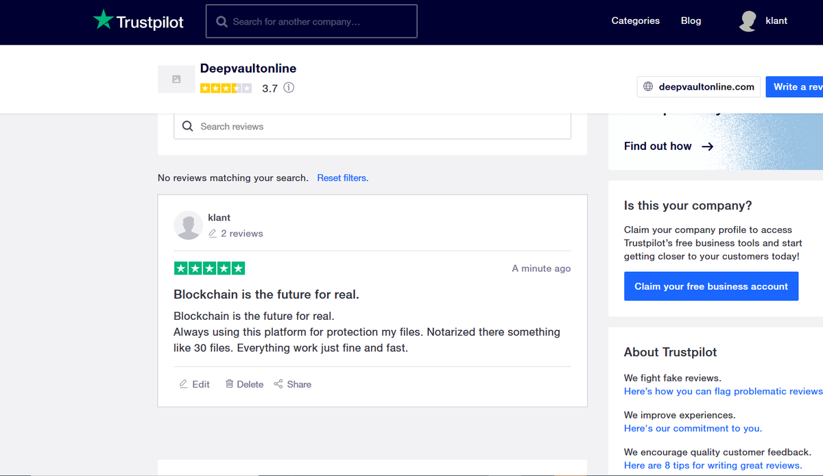Click the Edit pencil icon on the review
The height and width of the screenshot is (476, 823).
[183, 384]
